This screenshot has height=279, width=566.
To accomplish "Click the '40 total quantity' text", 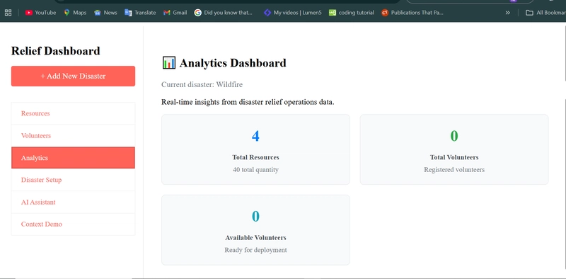I will 255,169.
